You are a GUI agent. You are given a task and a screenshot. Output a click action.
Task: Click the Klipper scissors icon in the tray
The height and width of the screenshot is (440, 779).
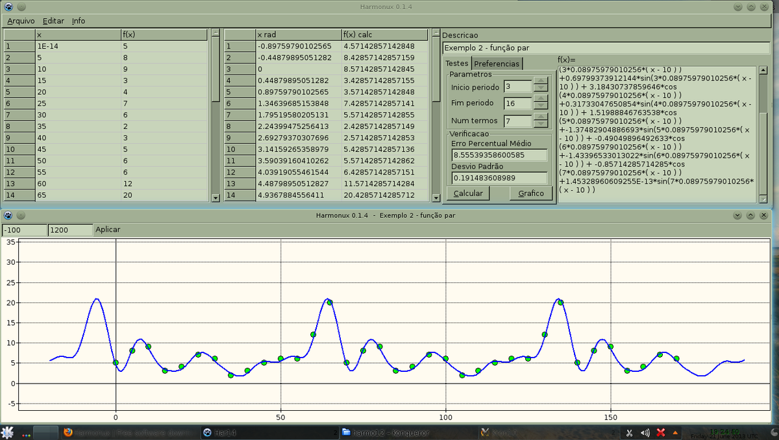point(629,432)
